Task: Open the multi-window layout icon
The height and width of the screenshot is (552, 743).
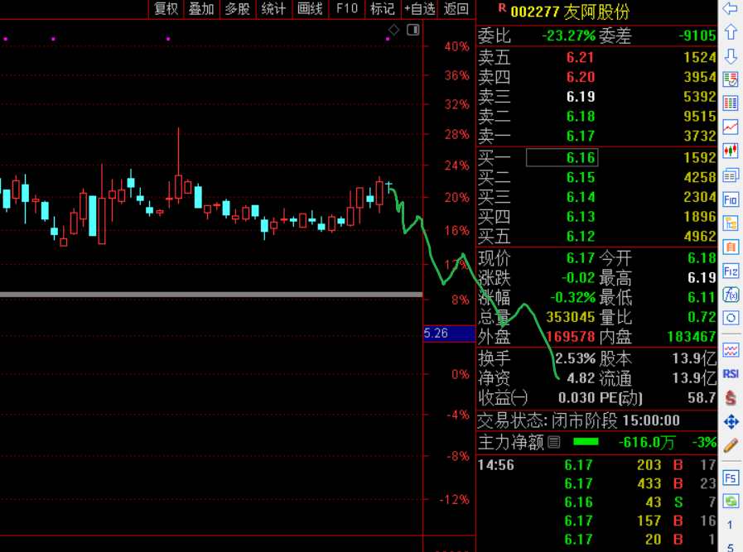Action: click(731, 175)
